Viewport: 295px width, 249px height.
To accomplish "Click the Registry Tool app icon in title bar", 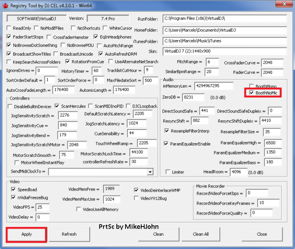I will pyautogui.click(x=5, y=6).
